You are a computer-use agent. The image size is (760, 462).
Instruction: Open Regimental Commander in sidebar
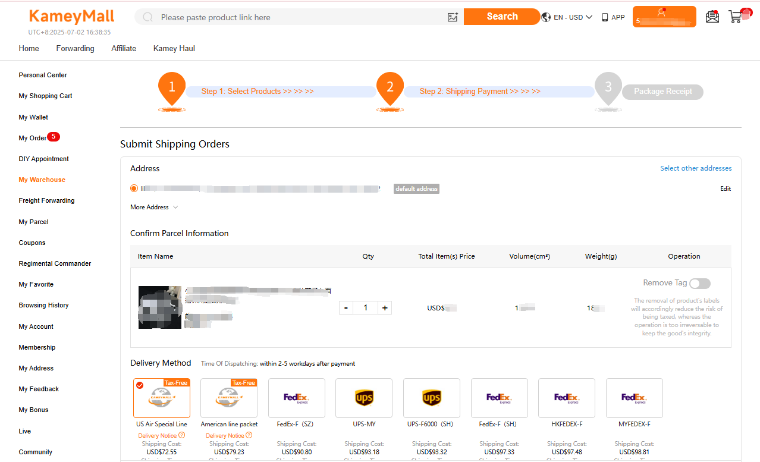[x=55, y=263]
